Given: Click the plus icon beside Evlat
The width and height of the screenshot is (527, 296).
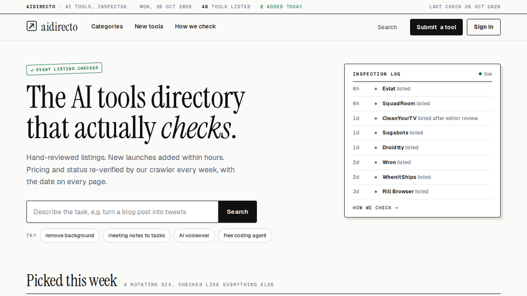Looking at the screenshot, I should 375,89.
